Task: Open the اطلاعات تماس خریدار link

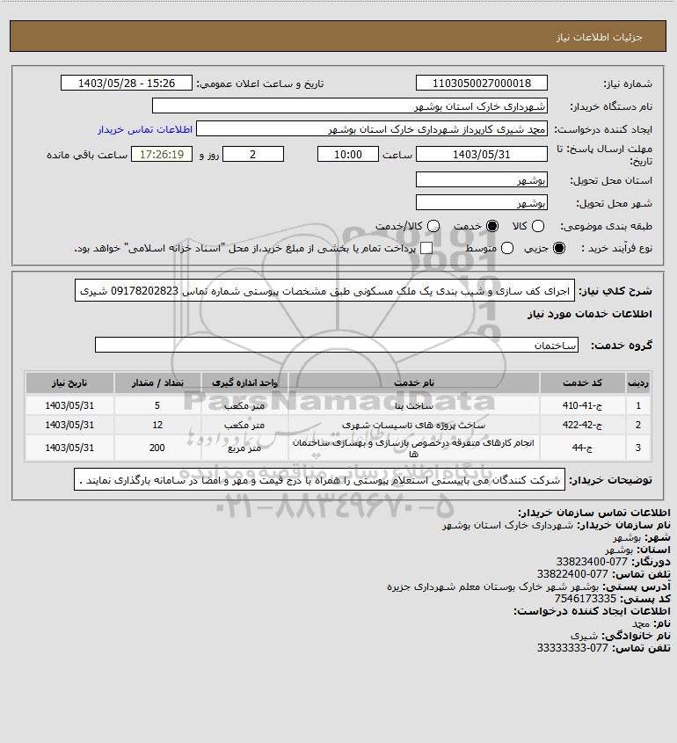Action: (145, 129)
